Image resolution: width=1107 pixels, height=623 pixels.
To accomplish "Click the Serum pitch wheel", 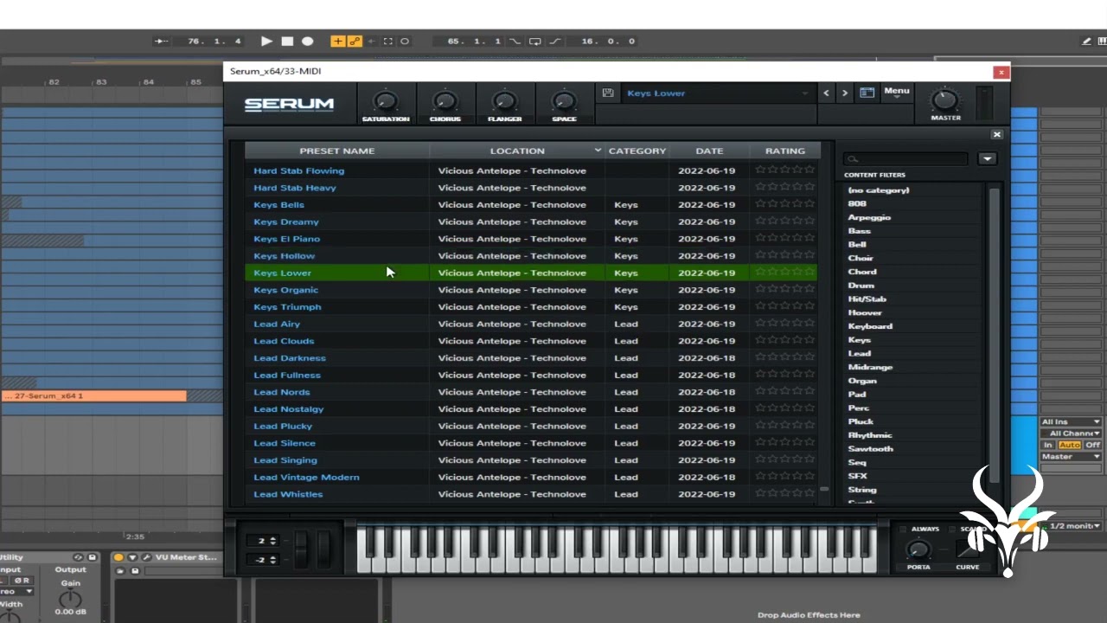I will [301, 549].
